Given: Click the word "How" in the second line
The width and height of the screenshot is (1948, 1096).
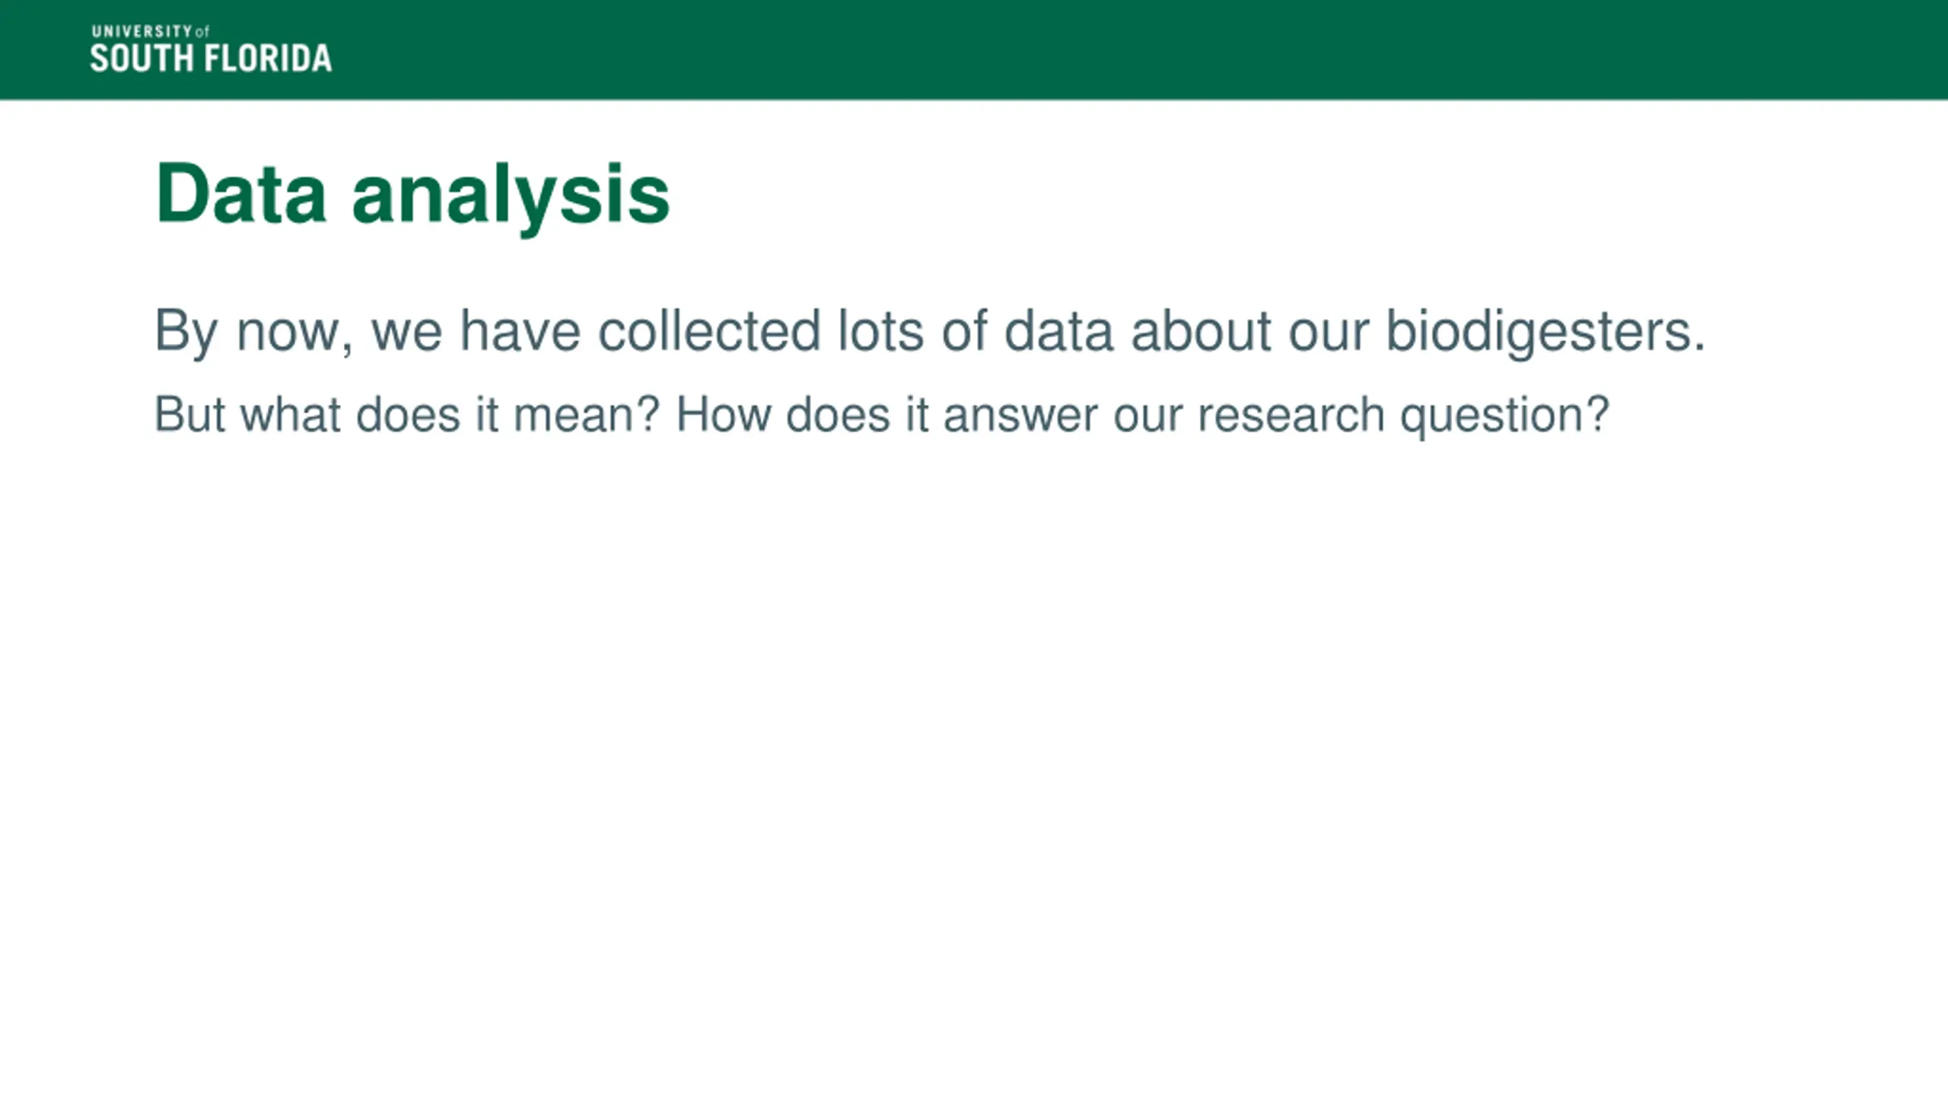Looking at the screenshot, I should (x=723, y=415).
